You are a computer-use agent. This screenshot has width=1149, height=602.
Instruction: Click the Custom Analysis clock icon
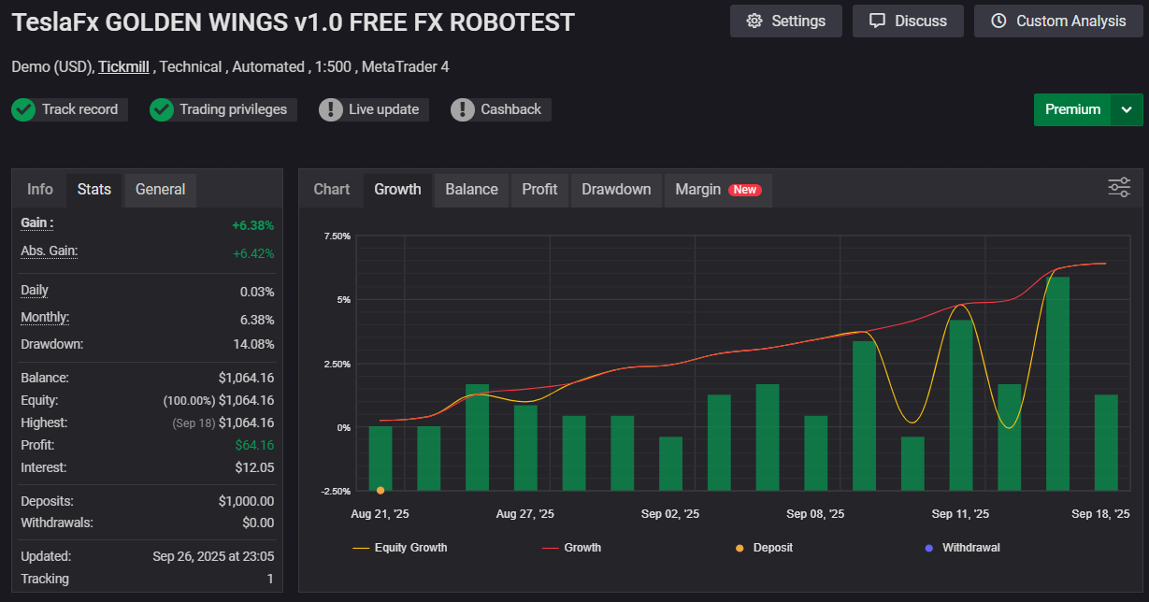[998, 21]
